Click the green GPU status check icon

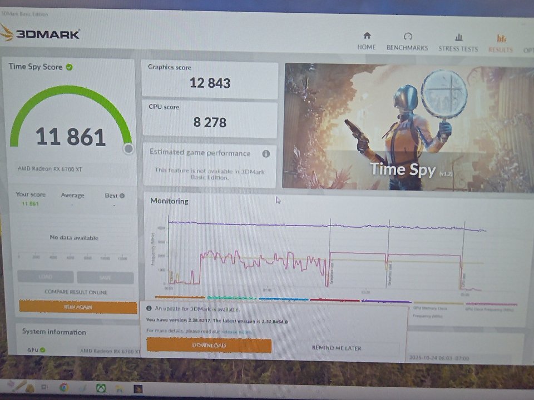point(42,350)
